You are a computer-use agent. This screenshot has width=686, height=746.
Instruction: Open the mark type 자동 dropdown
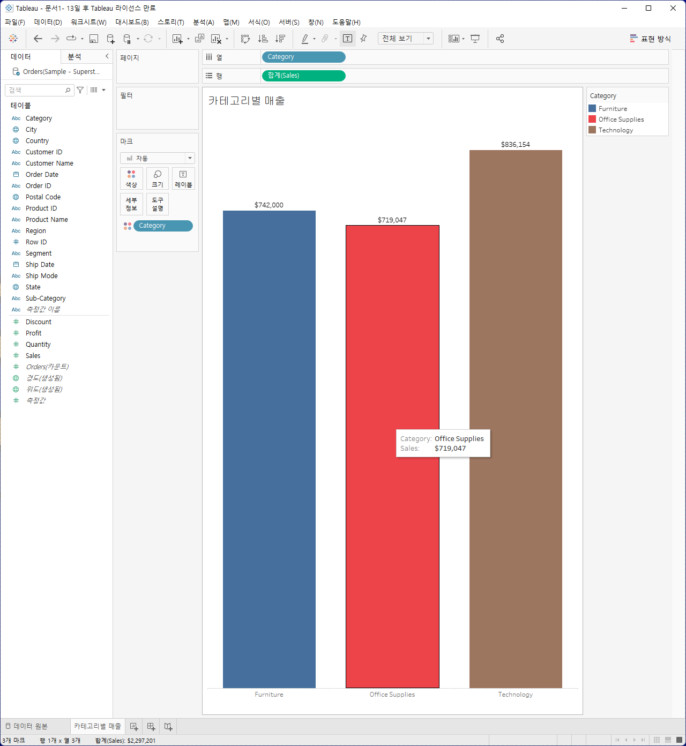tap(158, 158)
